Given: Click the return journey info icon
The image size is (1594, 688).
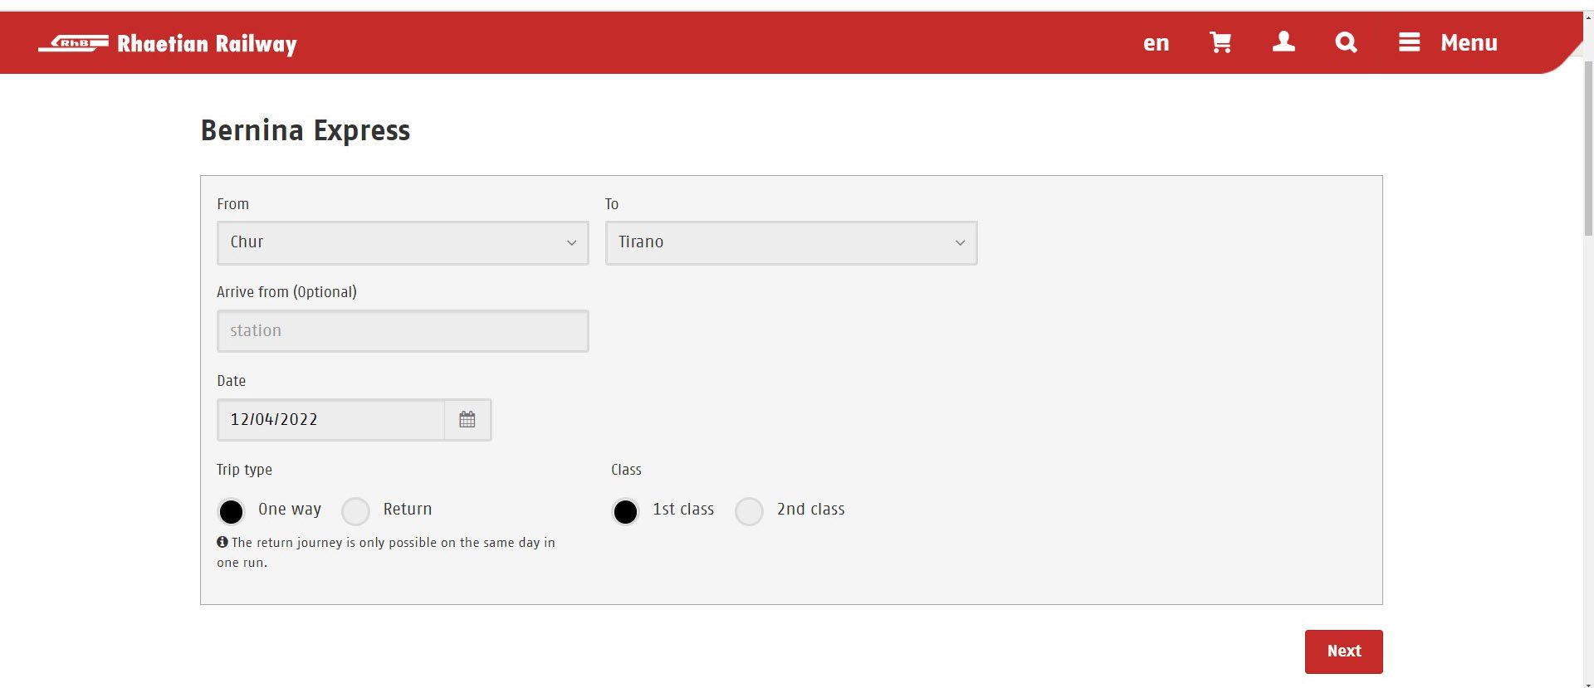Looking at the screenshot, I should (x=222, y=542).
